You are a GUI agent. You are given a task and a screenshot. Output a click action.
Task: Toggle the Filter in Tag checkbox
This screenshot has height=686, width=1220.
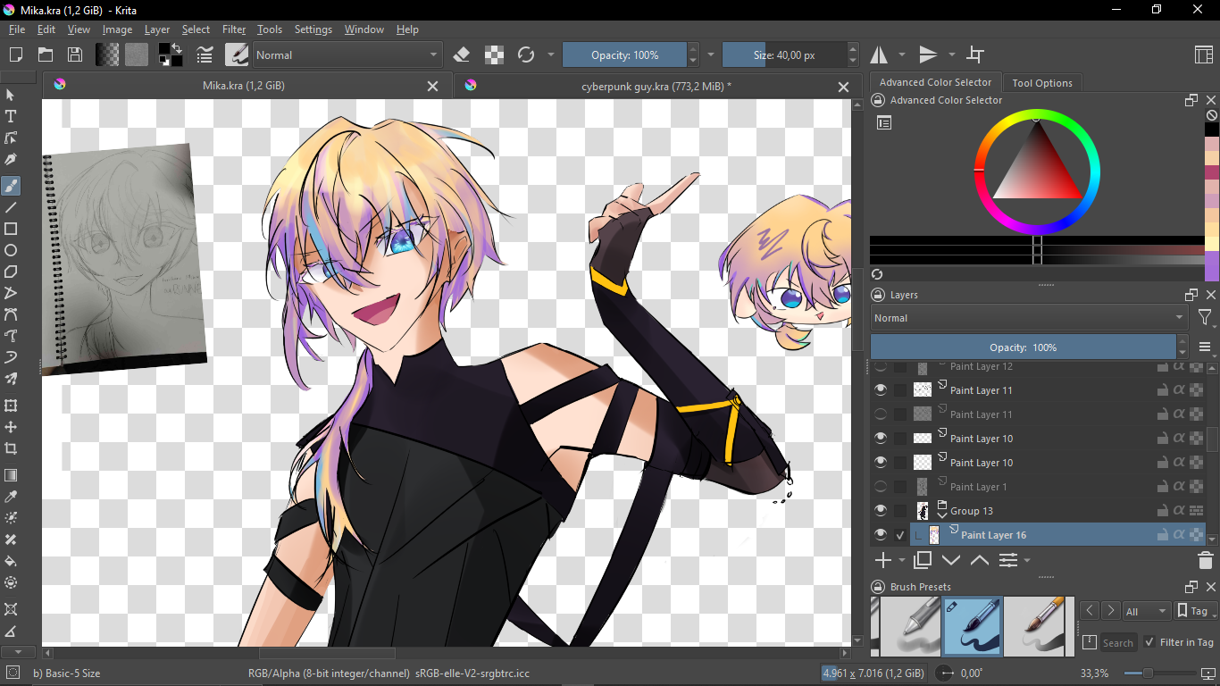pos(1149,642)
